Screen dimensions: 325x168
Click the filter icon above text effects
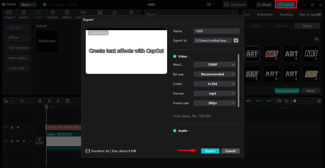pyautogui.click(x=317, y=39)
